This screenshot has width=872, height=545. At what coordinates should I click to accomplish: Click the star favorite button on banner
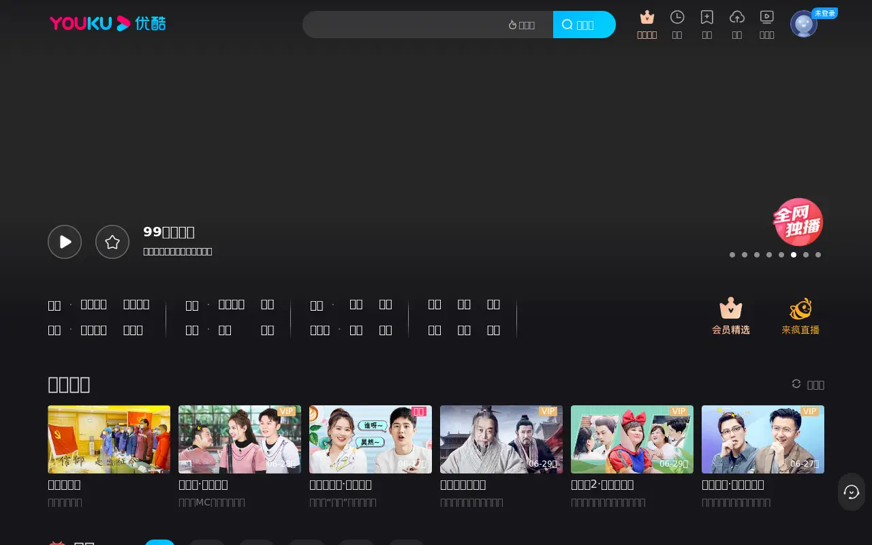112,242
